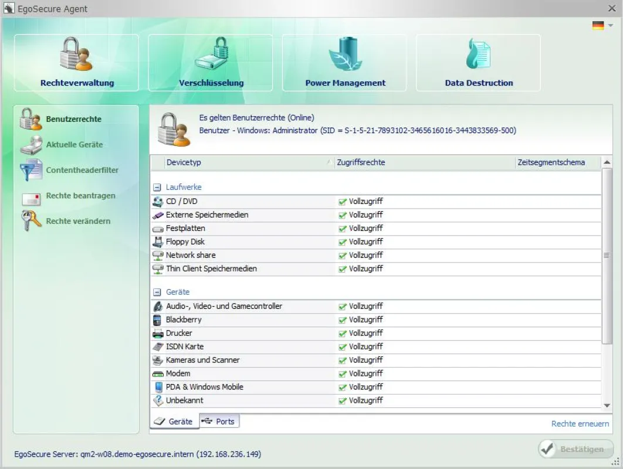The image size is (623, 469).
Task: Click the Vollzugriff checkmark for CD / DVD
Action: [x=343, y=202]
